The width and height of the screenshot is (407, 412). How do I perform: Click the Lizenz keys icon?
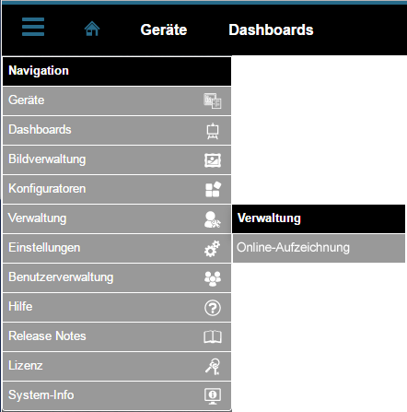(213, 367)
